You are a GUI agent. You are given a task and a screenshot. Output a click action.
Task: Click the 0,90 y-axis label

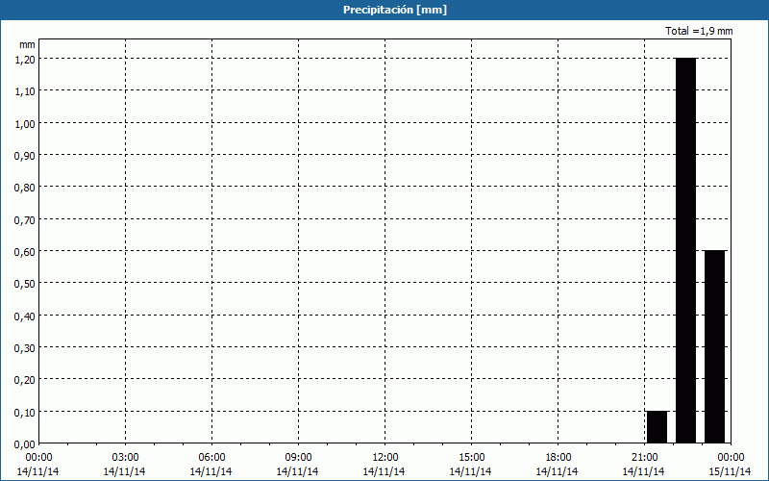pos(24,156)
